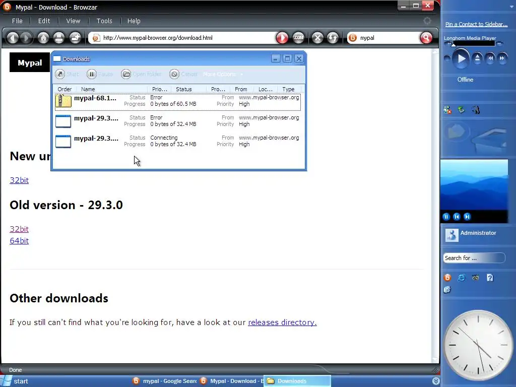Click the toolbar icon right of the printer

coord(76,38)
